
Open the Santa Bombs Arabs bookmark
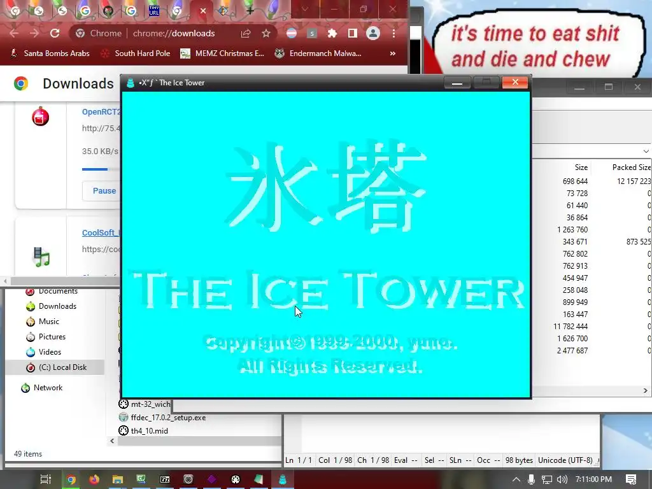50,53
